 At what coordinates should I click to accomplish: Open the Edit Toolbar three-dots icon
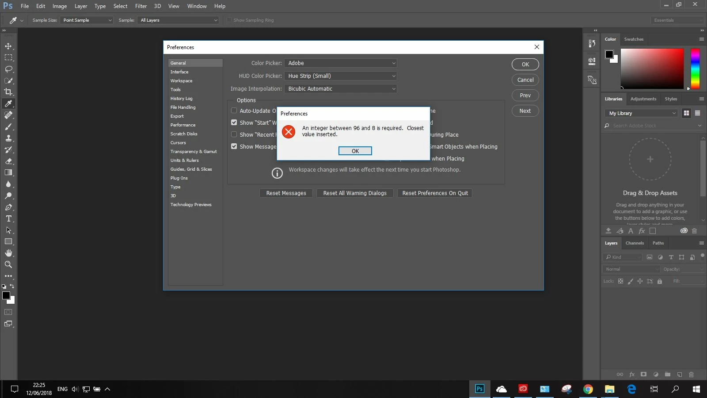click(8, 276)
